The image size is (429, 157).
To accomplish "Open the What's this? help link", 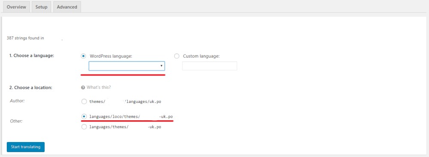I will (x=99, y=87).
